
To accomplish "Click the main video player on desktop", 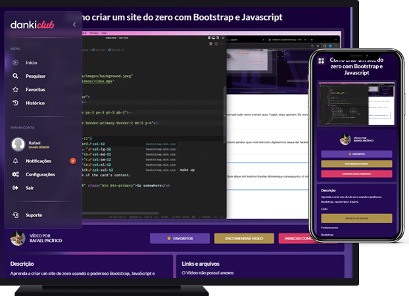I will pos(196,125).
